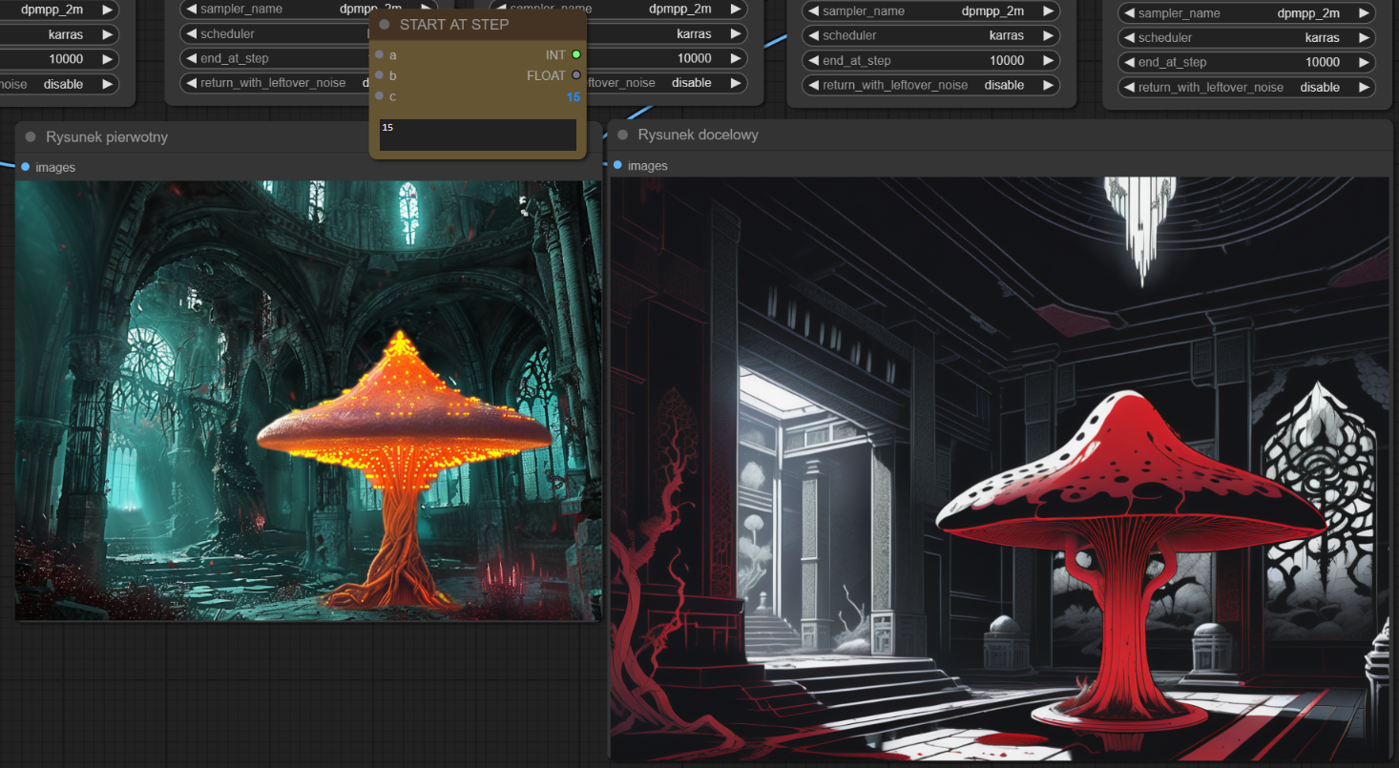This screenshot has height=768, width=1399.
Task: Click the green INT output port
Action: coord(576,54)
